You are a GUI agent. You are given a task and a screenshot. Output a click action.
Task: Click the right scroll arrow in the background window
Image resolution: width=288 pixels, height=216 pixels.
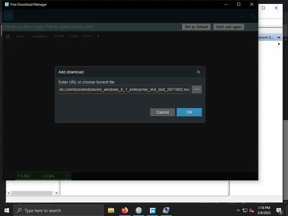pyautogui.click(x=56, y=193)
